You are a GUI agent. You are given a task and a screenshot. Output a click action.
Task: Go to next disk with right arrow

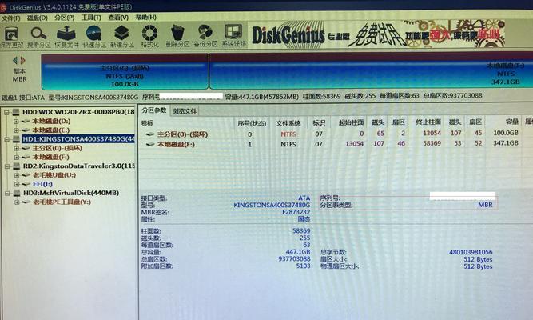(x=23, y=61)
